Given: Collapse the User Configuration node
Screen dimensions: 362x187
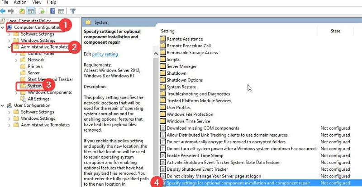Looking at the screenshot, I should coord(3,105).
